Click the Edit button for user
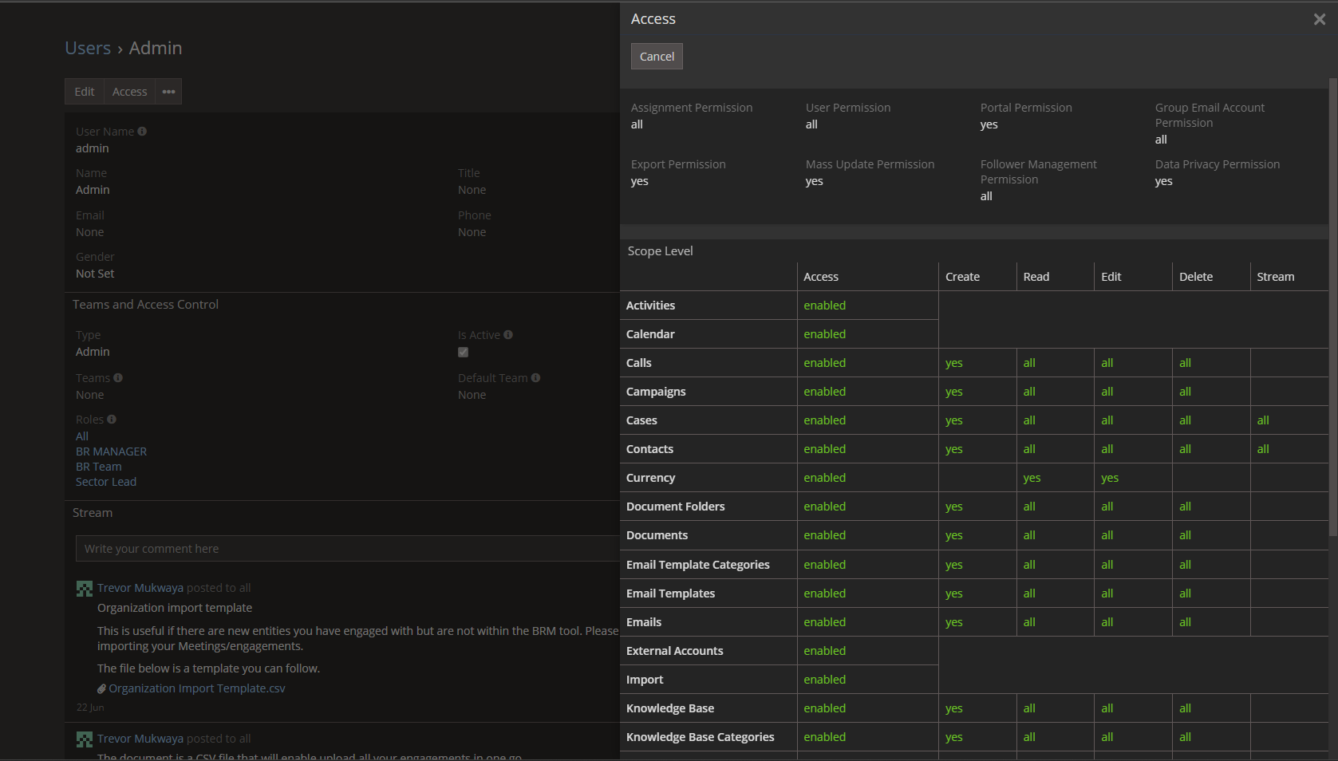1338x761 pixels. 85,92
